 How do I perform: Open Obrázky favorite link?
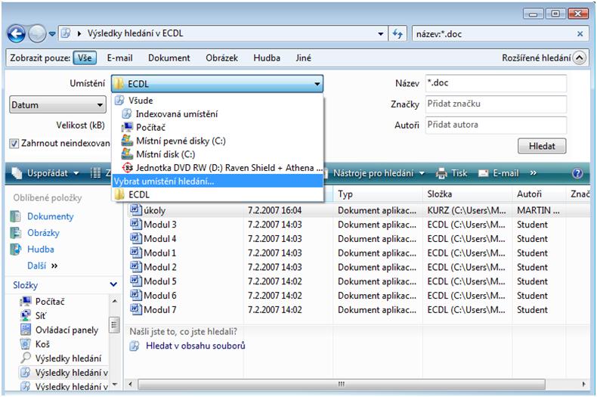43,233
